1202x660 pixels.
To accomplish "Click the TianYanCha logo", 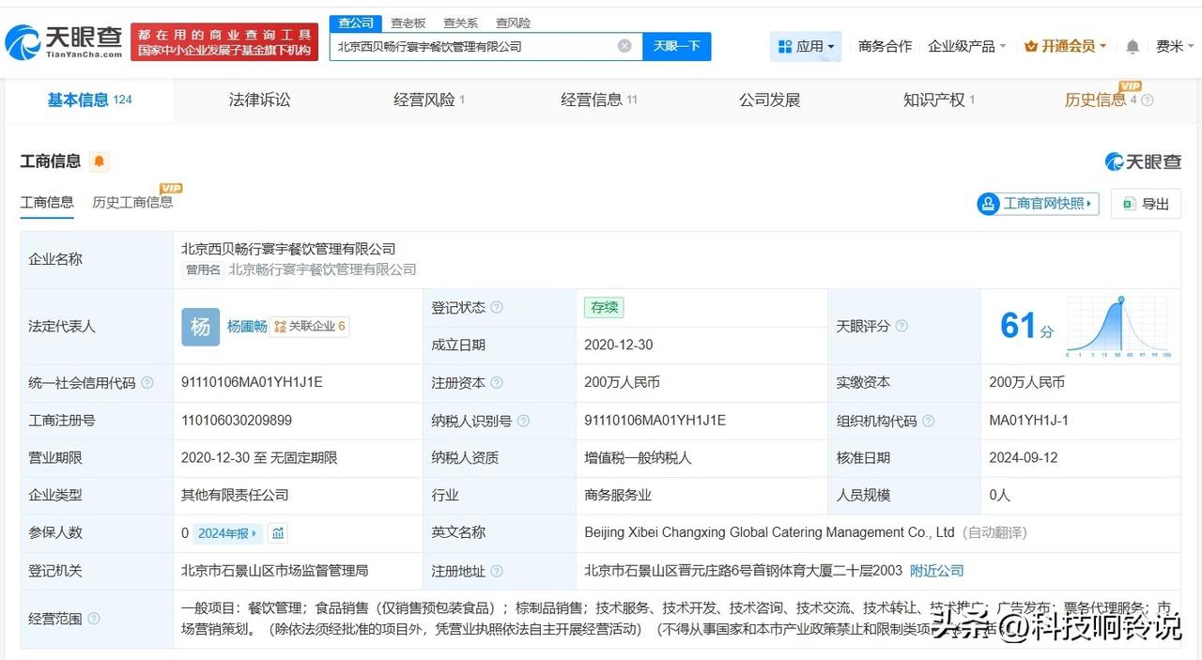I will (x=64, y=42).
